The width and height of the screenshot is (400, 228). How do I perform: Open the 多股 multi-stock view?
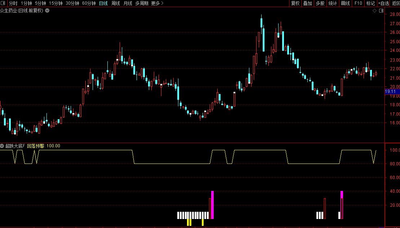320,3
